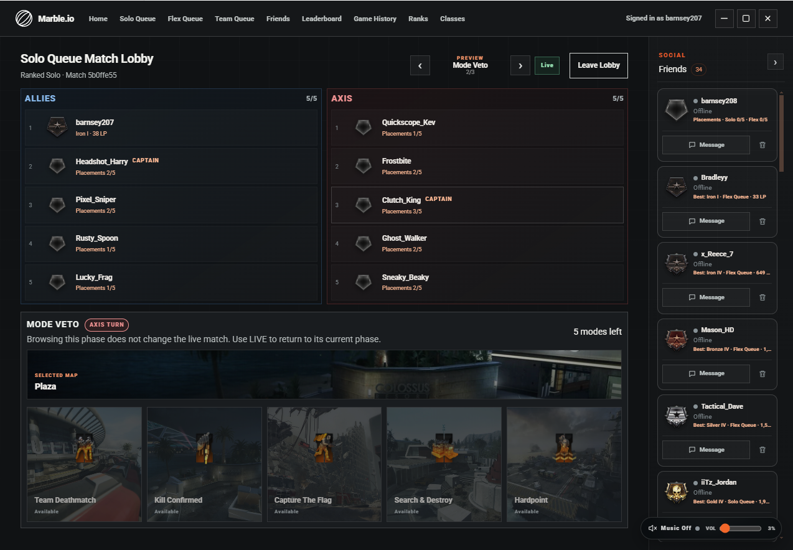793x550 pixels.
Task: Click the 'Ranked Solo · Match 5b0ffe55' text
Action: point(68,75)
